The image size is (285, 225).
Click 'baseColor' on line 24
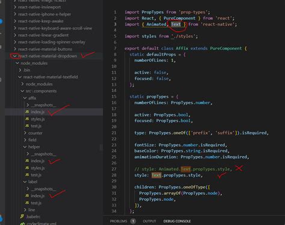click(x=146, y=150)
